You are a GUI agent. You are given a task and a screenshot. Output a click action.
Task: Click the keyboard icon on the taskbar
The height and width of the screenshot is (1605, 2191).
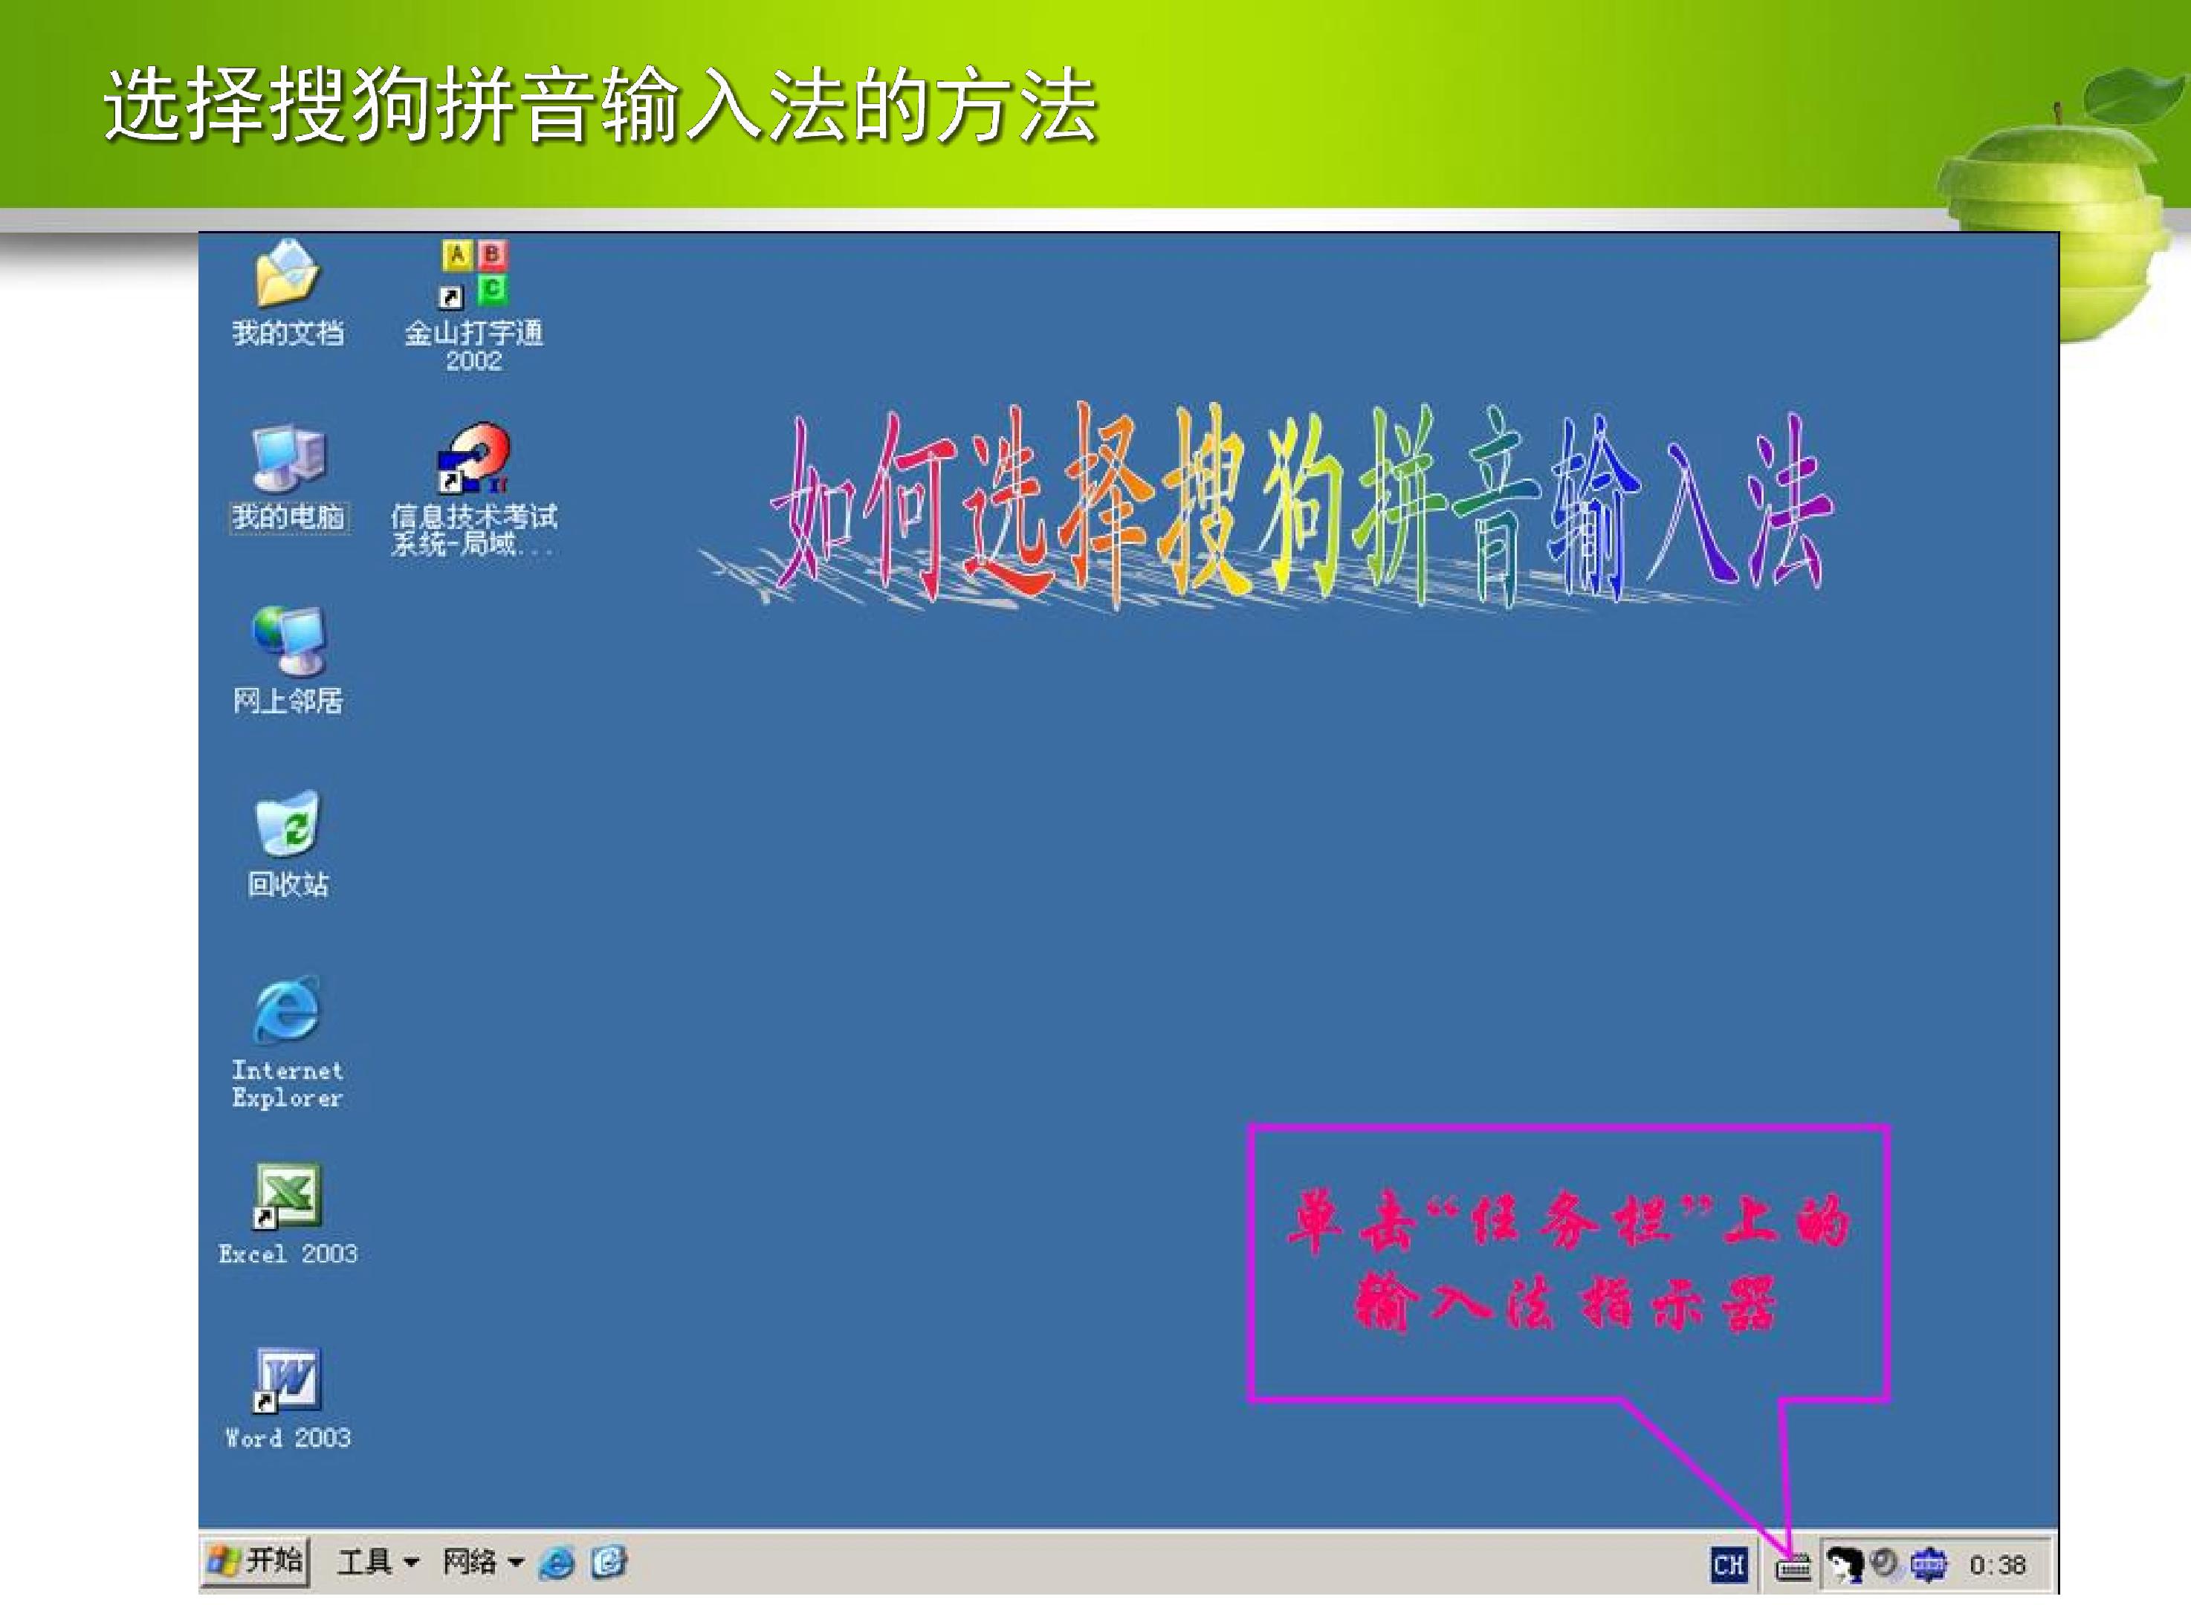pyautogui.click(x=1793, y=1567)
